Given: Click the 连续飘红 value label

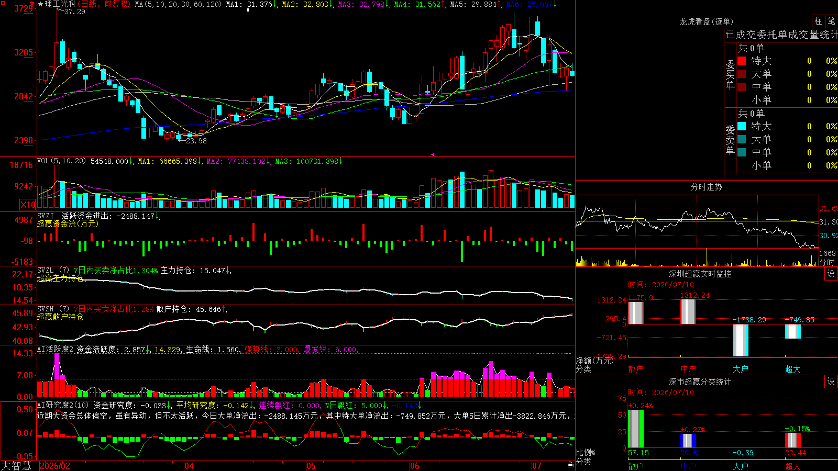Looking at the screenshot, I should tap(290, 406).
